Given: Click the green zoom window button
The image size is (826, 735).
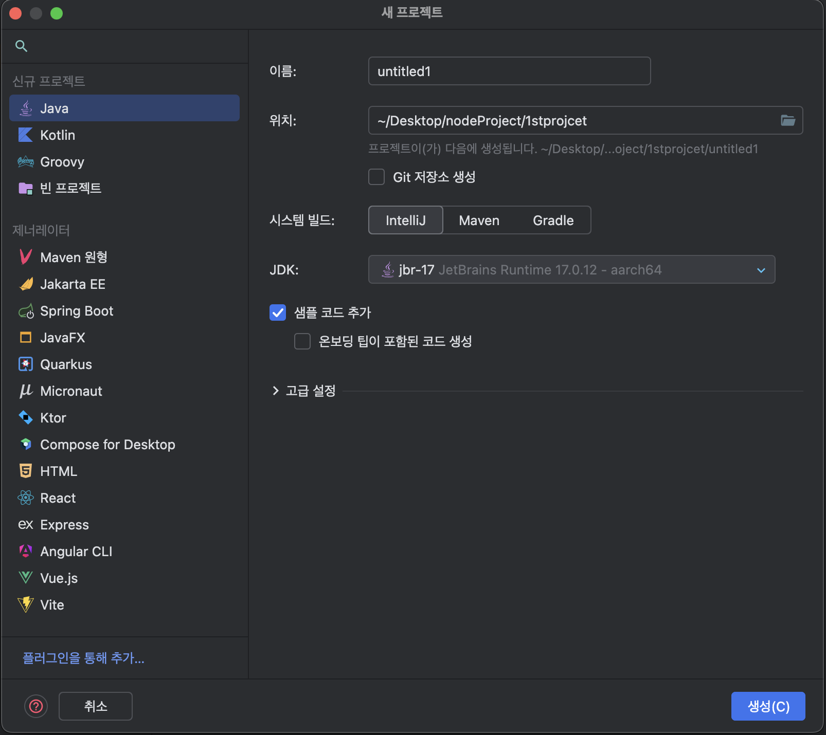Looking at the screenshot, I should click(57, 13).
